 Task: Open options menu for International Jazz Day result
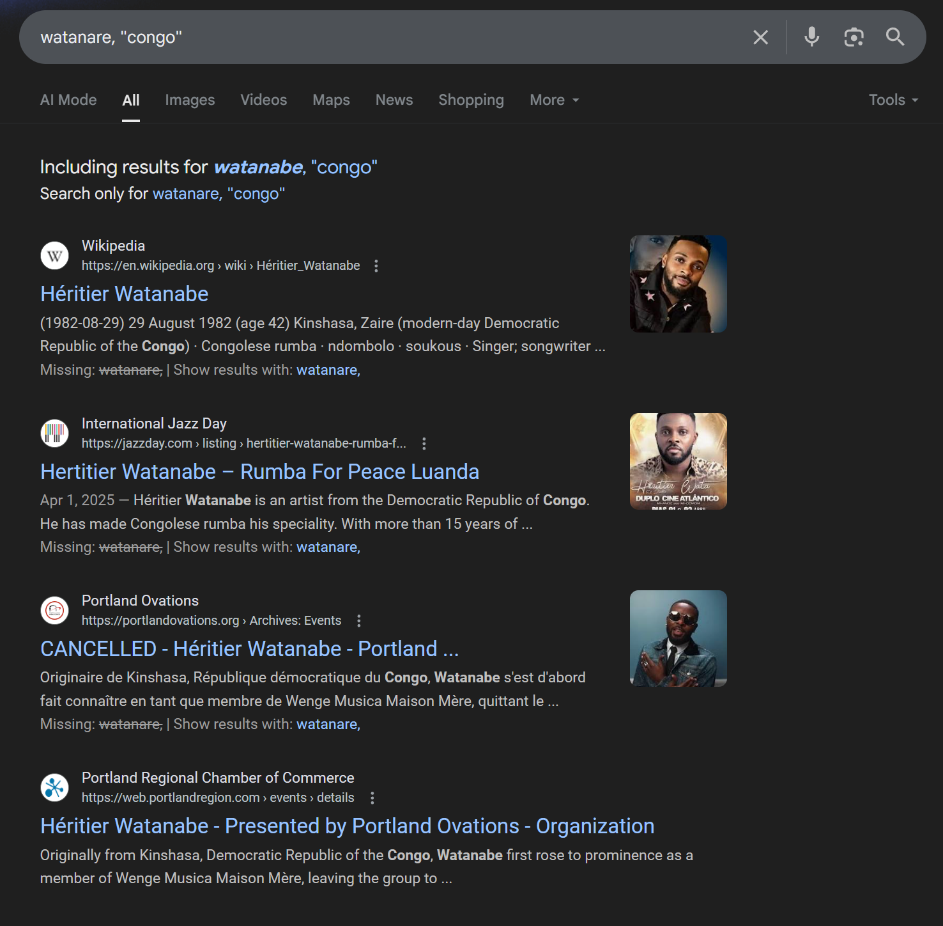pos(424,444)
